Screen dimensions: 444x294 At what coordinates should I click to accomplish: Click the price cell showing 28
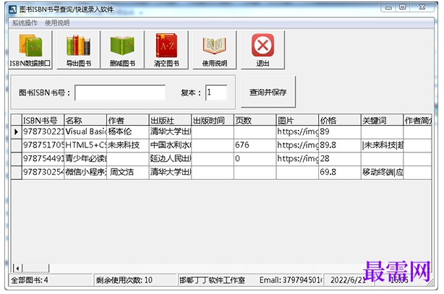click(340, 159)
